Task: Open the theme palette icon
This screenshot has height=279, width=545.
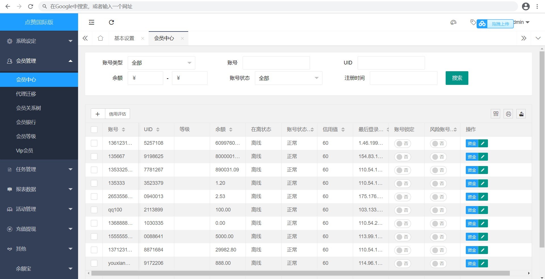Action: pyautogui.click(x=453, y=22)
